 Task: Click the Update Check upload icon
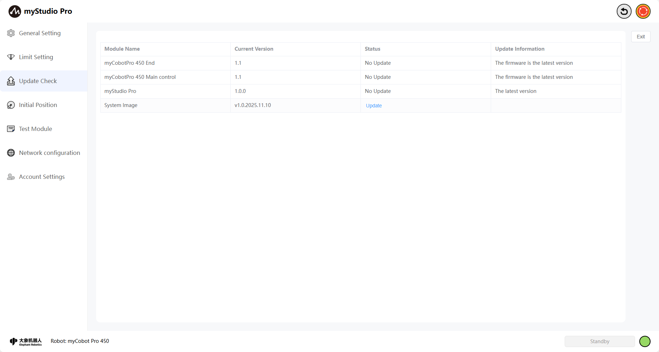(11, 81)
